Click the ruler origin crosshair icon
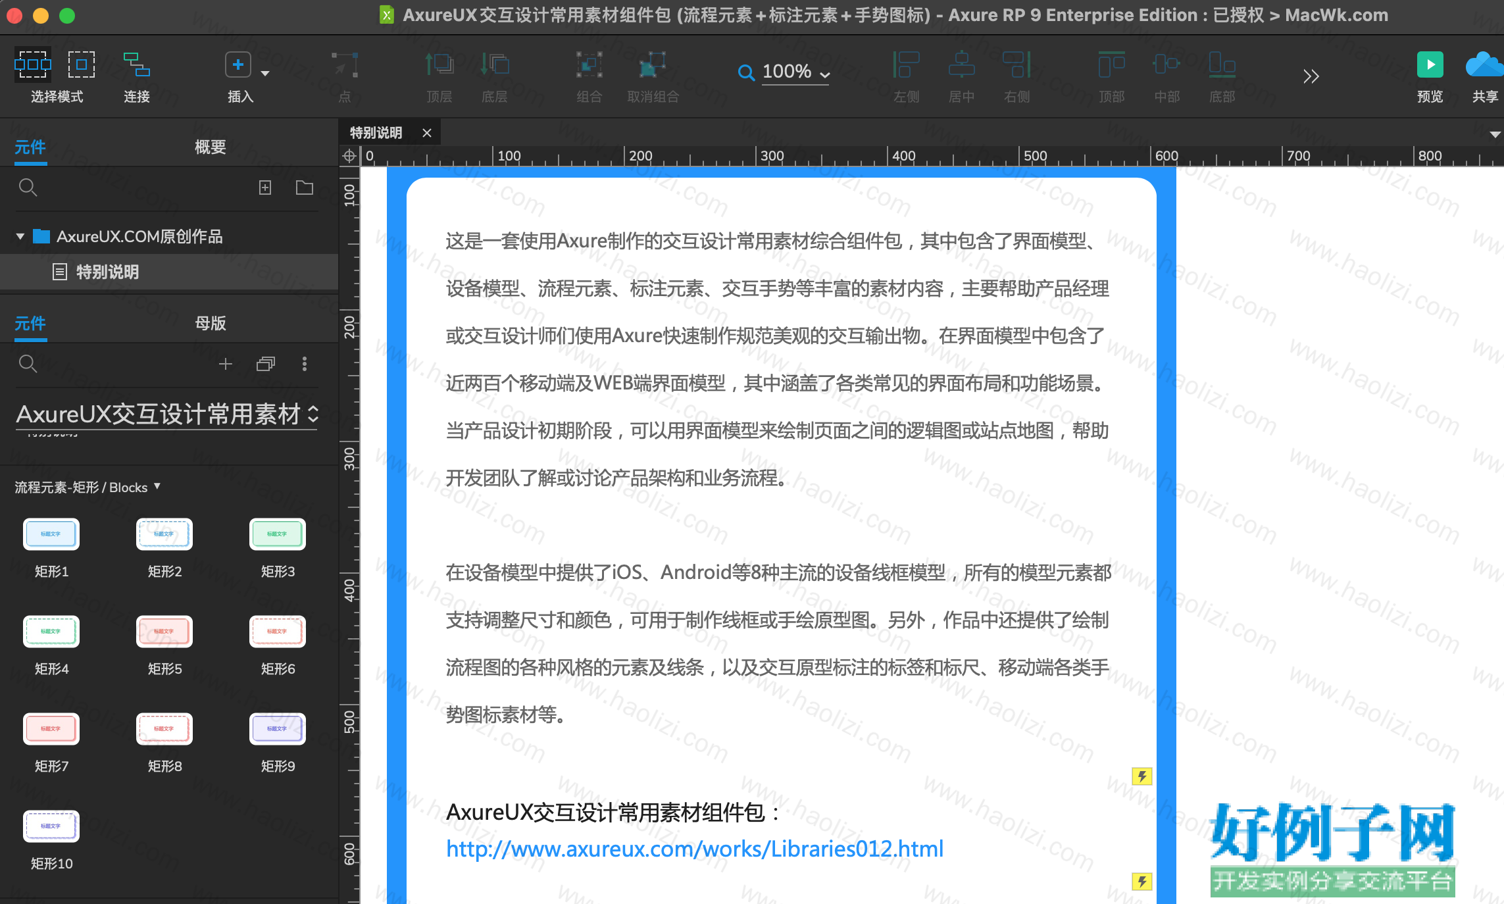Screen dimensions: 1504x904 [x=349, y=156]
